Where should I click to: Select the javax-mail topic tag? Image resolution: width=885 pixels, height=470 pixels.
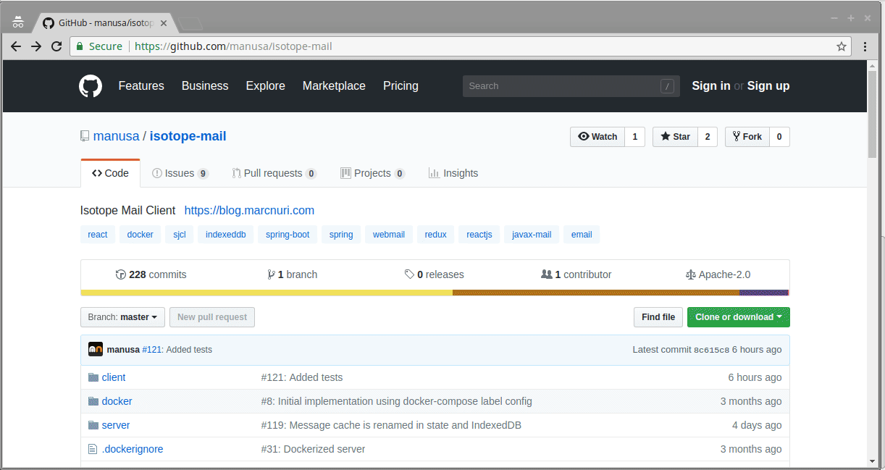click(x=532, y=235)
